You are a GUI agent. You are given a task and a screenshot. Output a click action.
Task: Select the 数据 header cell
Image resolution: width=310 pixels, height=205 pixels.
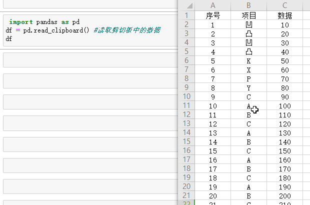tap(284, 15)
